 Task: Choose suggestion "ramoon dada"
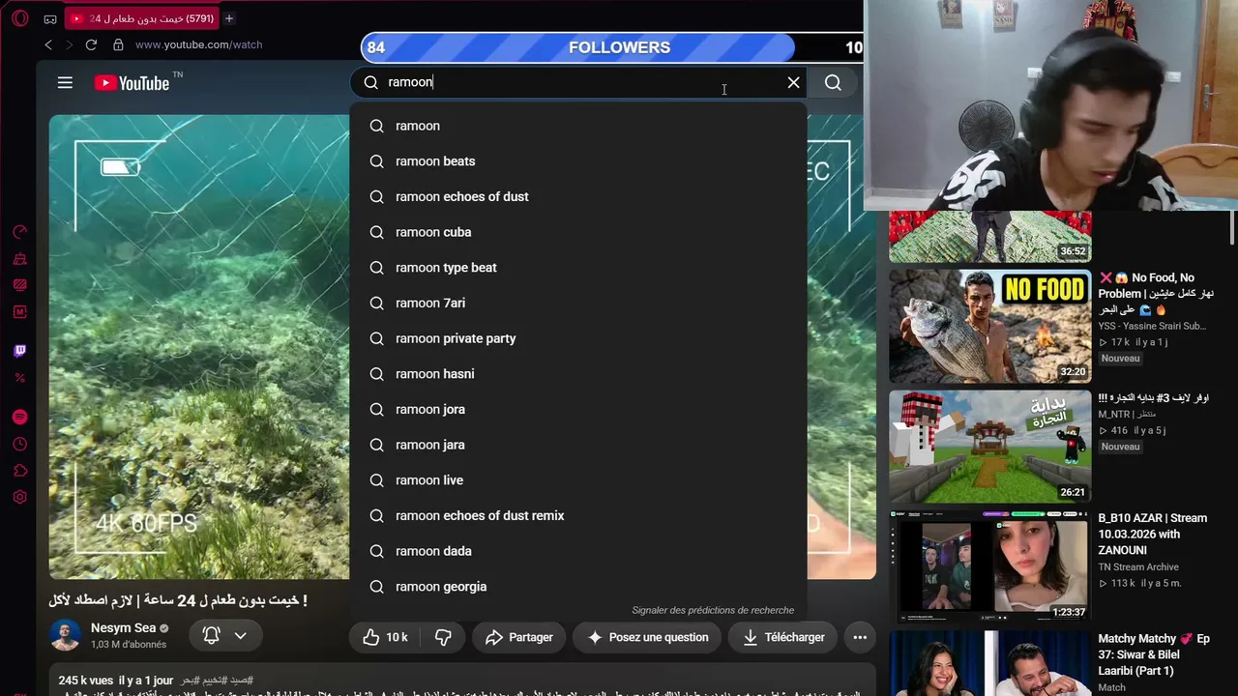tap(578, 551)
